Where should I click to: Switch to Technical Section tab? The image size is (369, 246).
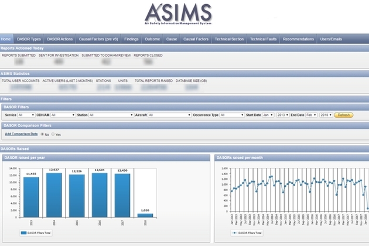229,39
